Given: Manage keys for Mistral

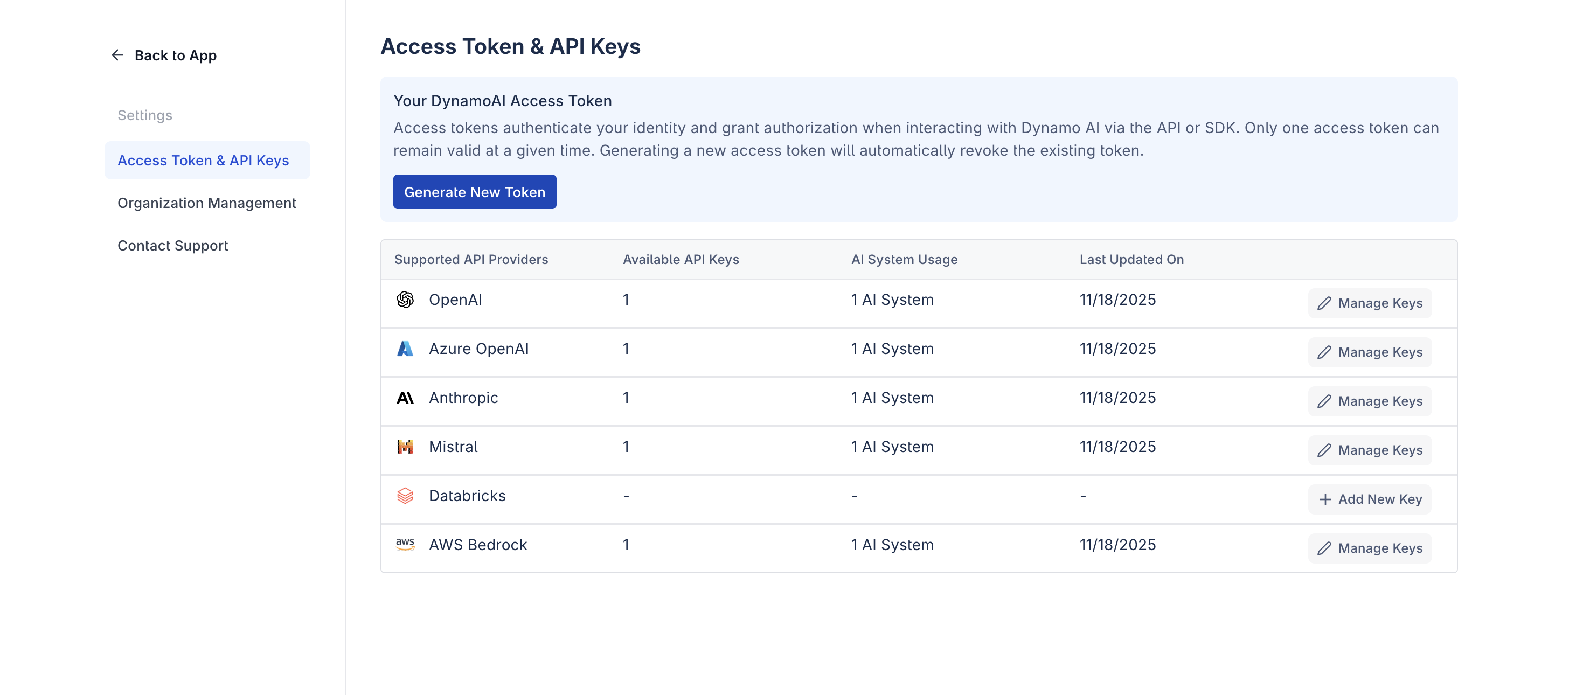Looking at the screenshot, I should click(1369, 450).
